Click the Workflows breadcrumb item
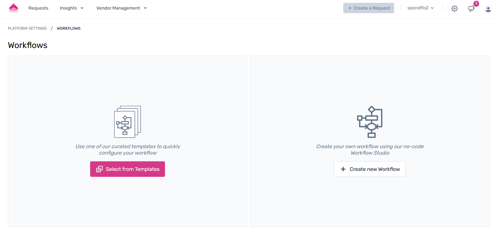This screenshot has height=230, width=497. pyautogui.click(x=69, y=28)
